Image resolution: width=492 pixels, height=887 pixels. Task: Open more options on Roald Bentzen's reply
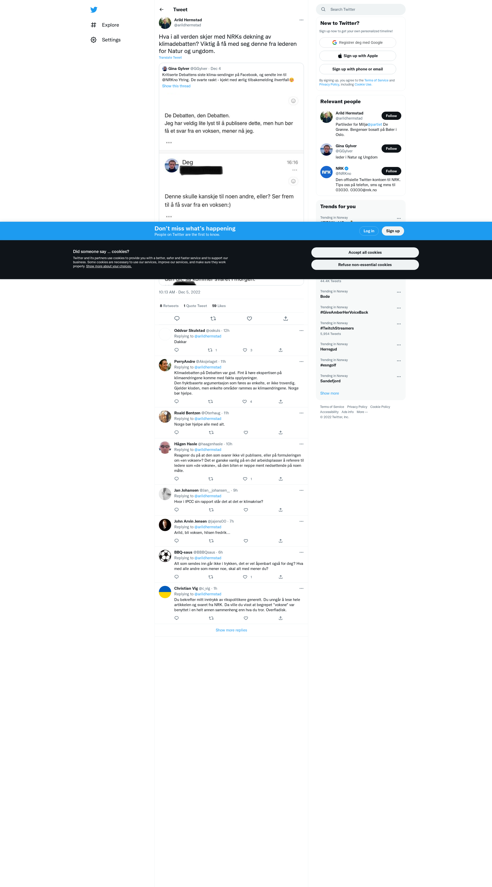301,413
